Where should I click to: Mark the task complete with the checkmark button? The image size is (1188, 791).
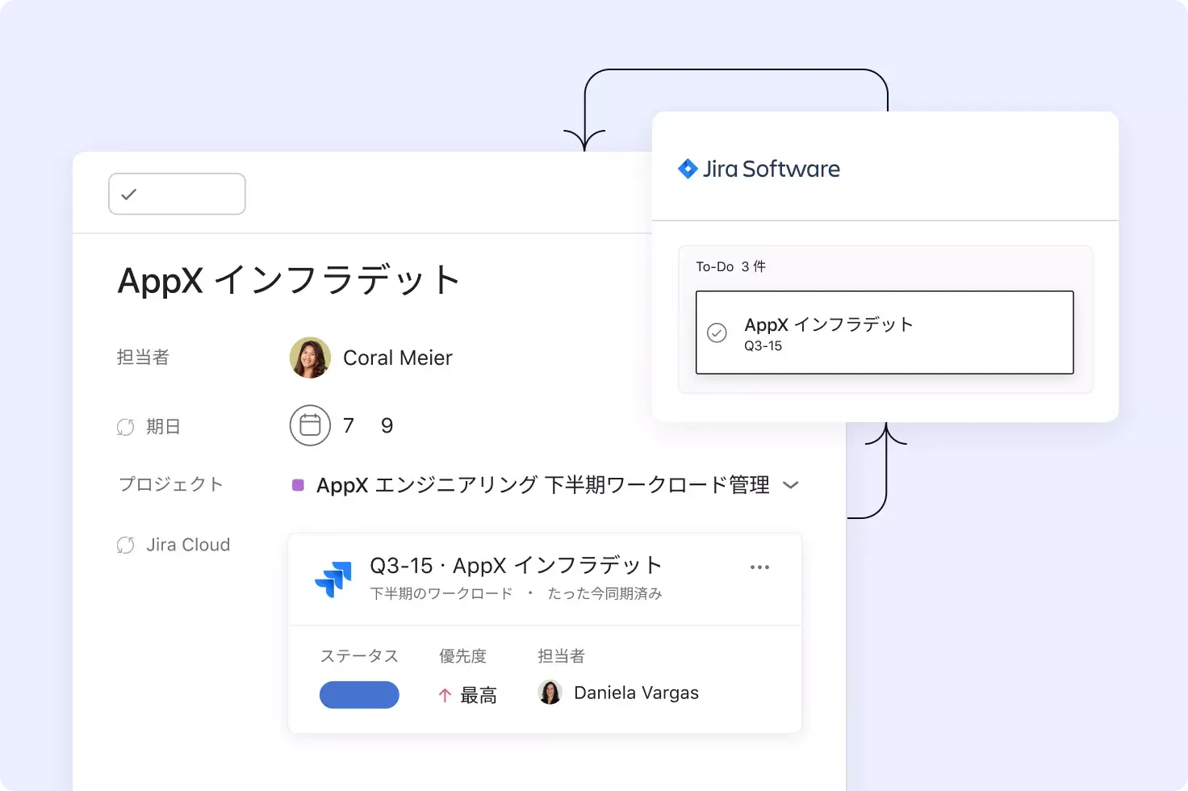[x=177, y=194]
